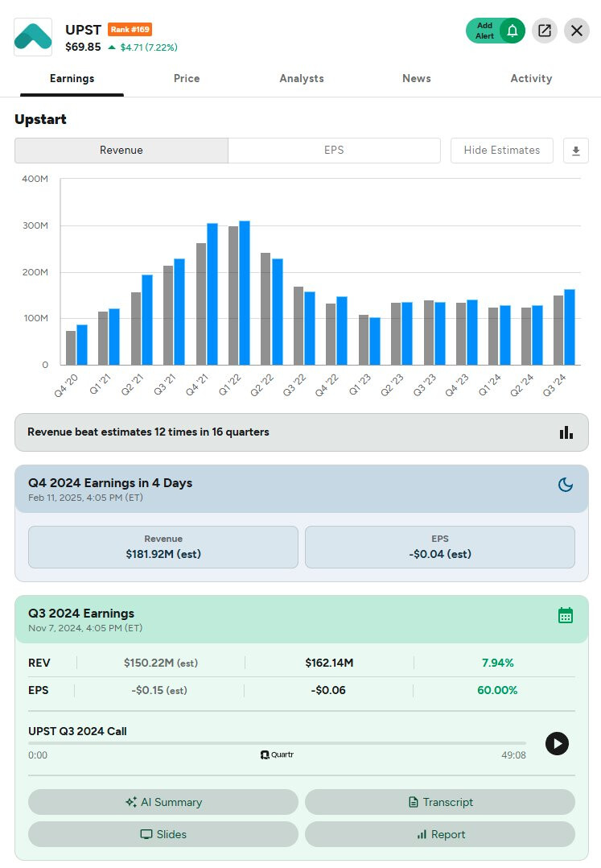Screen dimensions: 601x868
Task: Open the AI Summary
Action: (163, 802)
